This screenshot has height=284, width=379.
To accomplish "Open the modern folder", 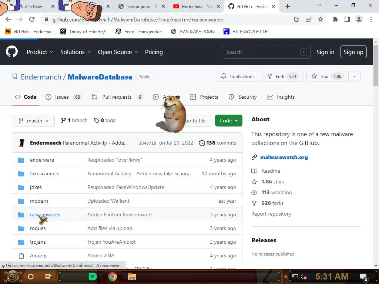I will tap(39, 201).
